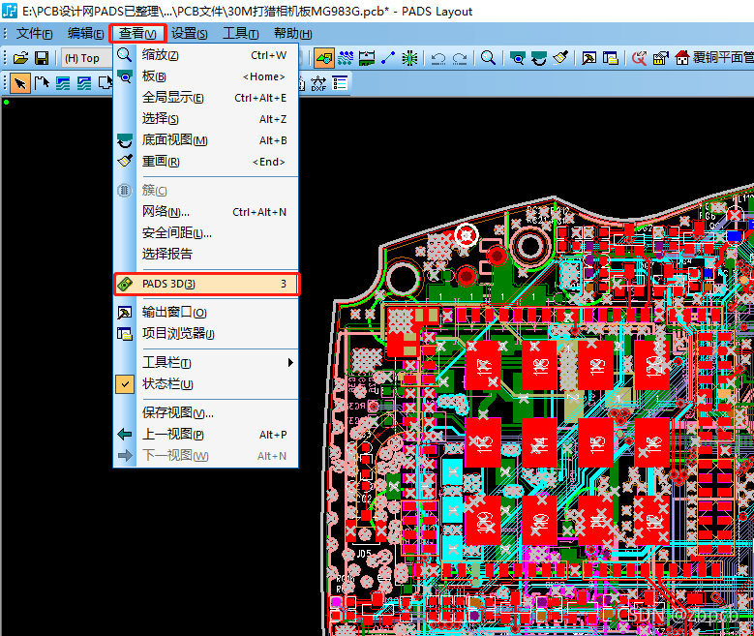This screenshot has width=754, height=636.
Task: Choose 输出窗口(O) menu entry
Action: click(206, 313)
